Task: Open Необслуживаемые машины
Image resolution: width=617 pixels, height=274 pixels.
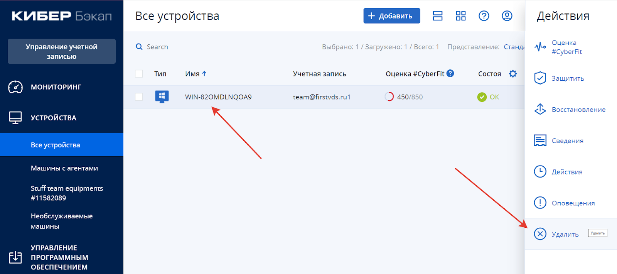Action: coord(62,221)
